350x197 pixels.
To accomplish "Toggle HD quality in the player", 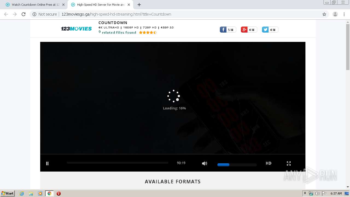I will [269, 163].
